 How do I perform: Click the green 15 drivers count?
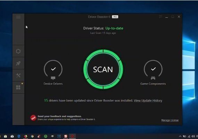[46, 101]
